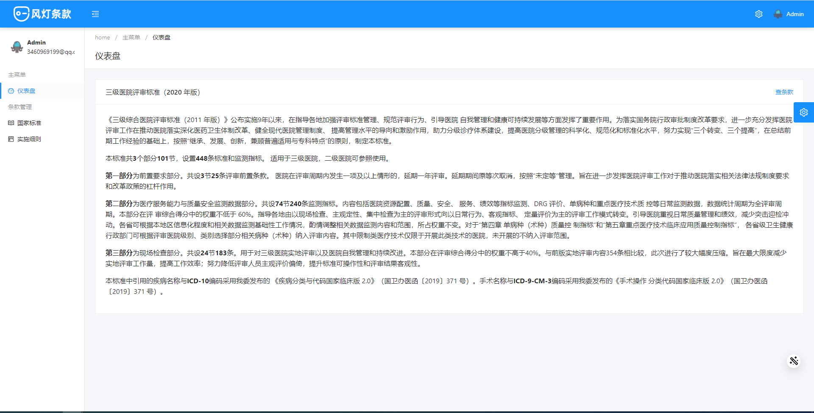Go to home via the breadcrumb
This screenshot has height=413, width=814.
103,37
